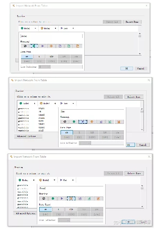Click column name field containing Node1

click(x=52, y=36)
